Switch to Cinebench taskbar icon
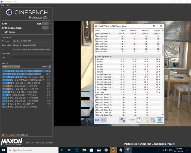 pyautogui.click(x=113, y=150)
